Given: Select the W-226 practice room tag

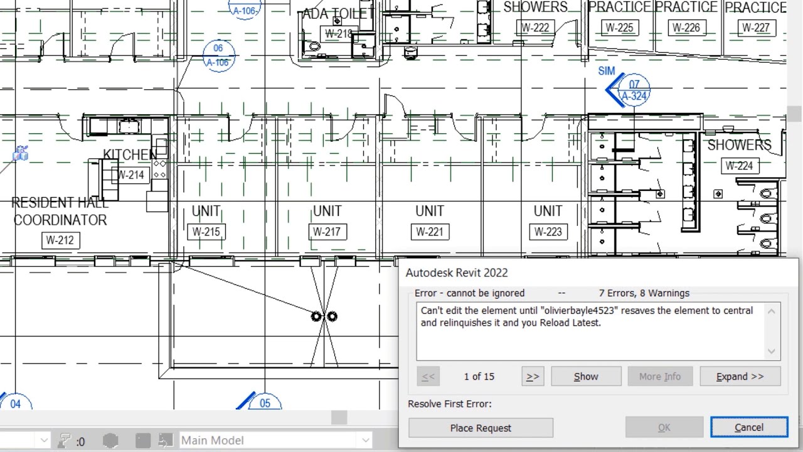Looking at the screenshot, I should click(x=686, y=28).
